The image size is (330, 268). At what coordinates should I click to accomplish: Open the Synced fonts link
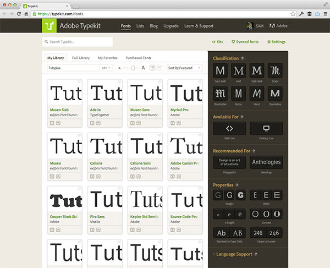tap(245, 42)
